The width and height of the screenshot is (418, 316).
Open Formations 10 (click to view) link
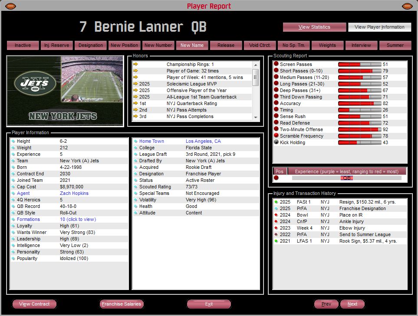coord(78,219)
